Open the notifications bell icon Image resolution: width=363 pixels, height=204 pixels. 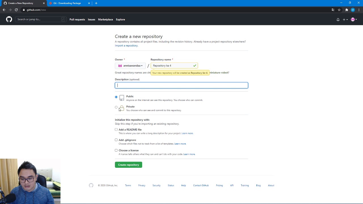coord(338,20)
